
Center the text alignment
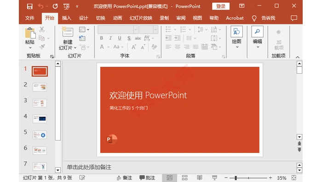(x=178, y=47)
